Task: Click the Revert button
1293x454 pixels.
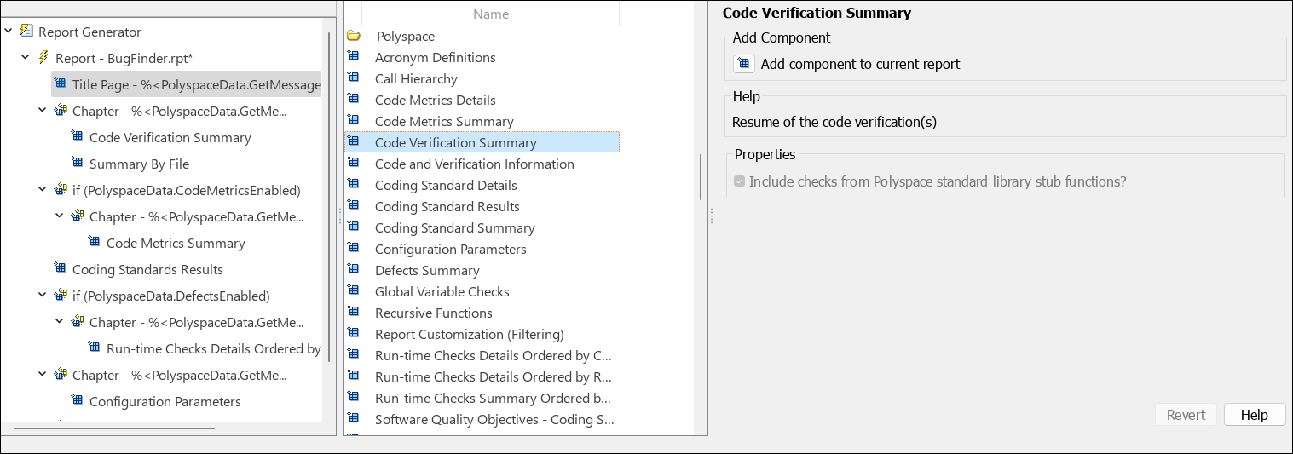Action: click(1186, 415)
